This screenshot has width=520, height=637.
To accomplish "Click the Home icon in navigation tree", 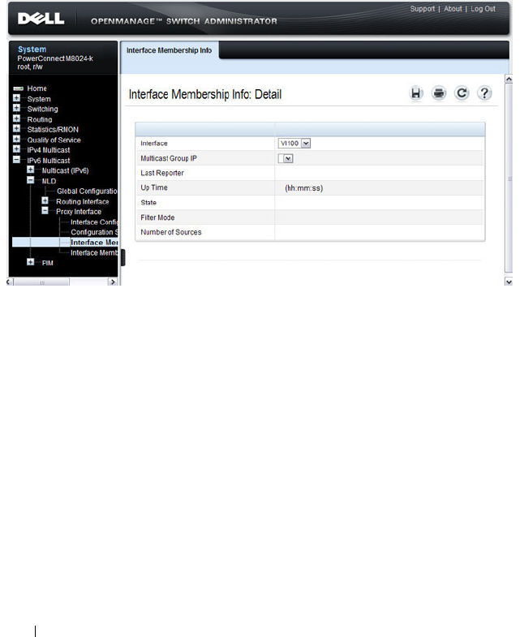I will 19,88.
